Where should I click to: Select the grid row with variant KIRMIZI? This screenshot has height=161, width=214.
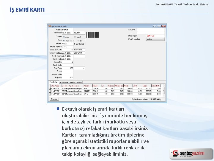105,91
